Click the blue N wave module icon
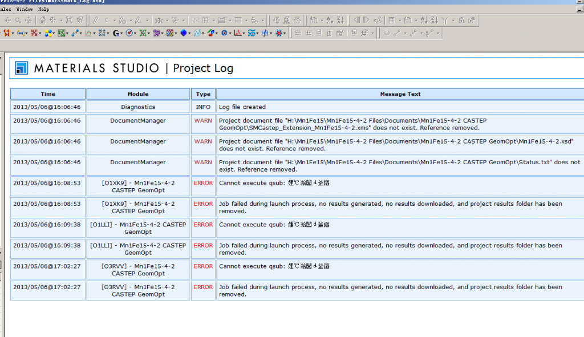Screen dimensions: 584x337 pos(197,33)
